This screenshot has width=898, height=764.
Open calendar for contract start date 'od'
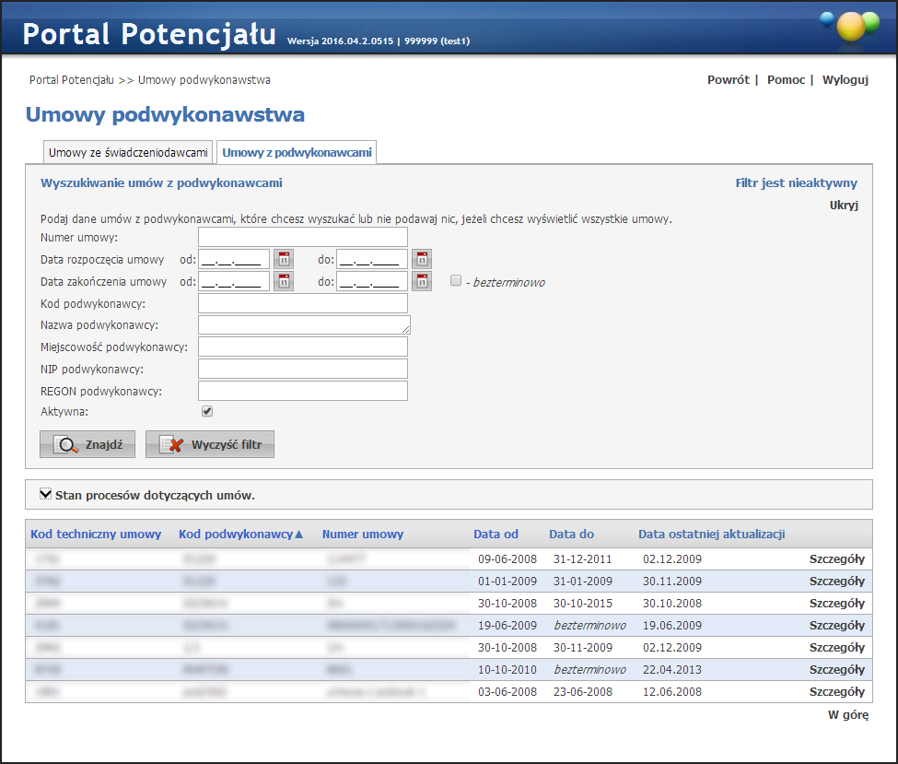284,258
